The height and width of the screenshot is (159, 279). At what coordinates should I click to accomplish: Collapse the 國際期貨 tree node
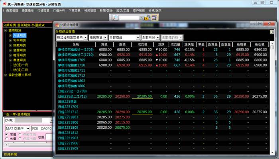click(6, 30)
